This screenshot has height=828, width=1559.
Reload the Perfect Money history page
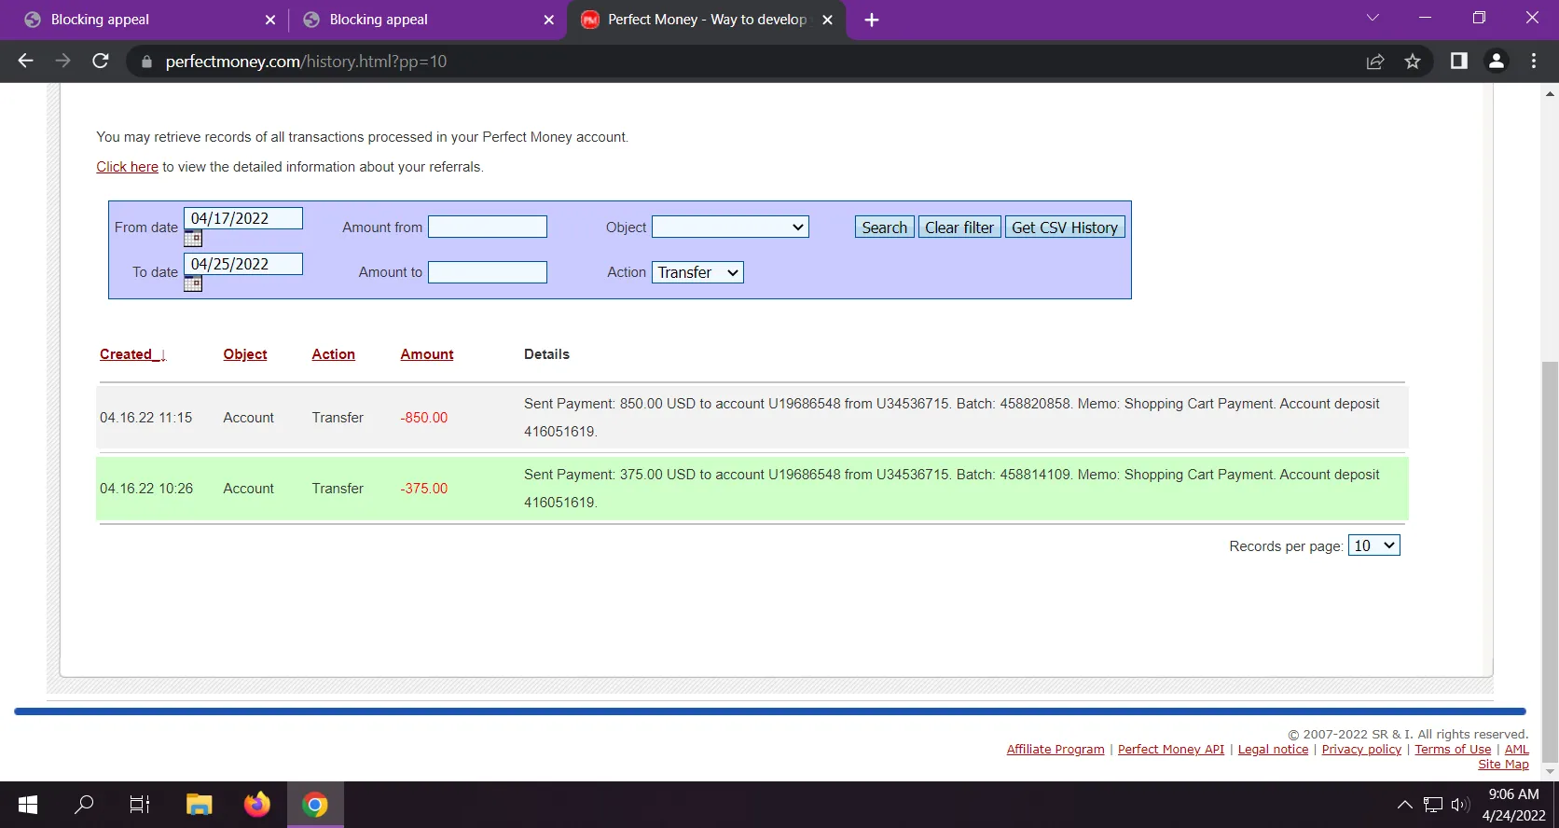[101, 62]
